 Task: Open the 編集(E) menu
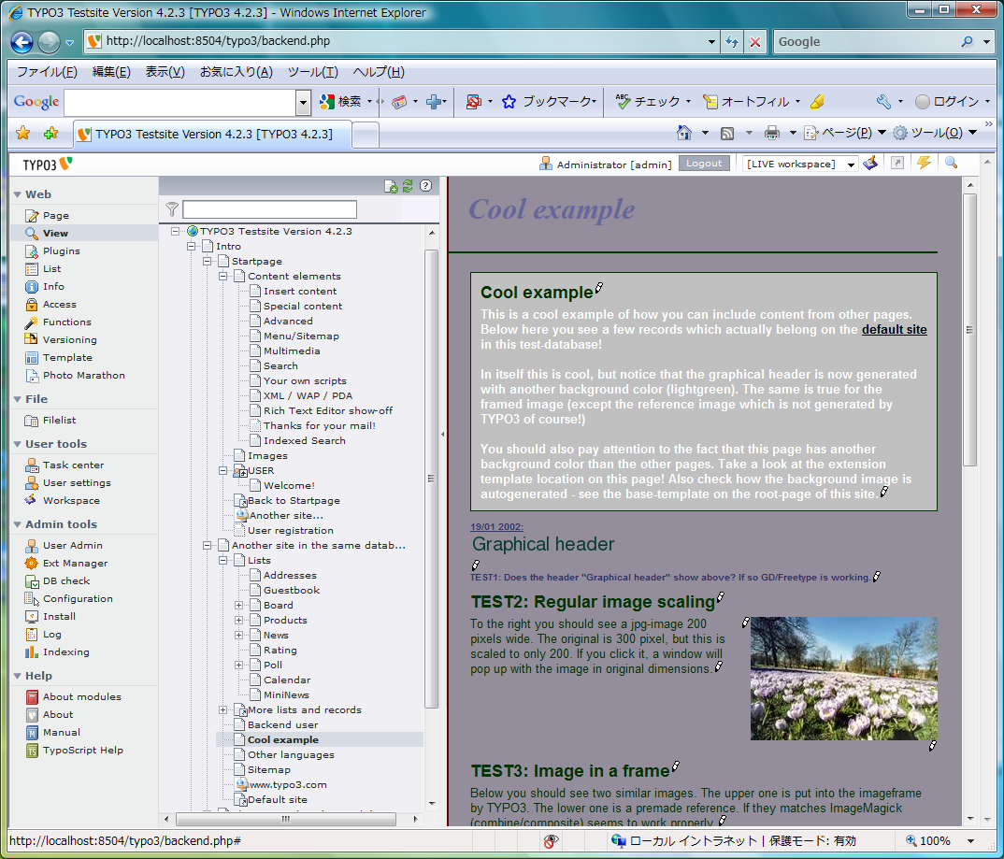tap(111, 72)
